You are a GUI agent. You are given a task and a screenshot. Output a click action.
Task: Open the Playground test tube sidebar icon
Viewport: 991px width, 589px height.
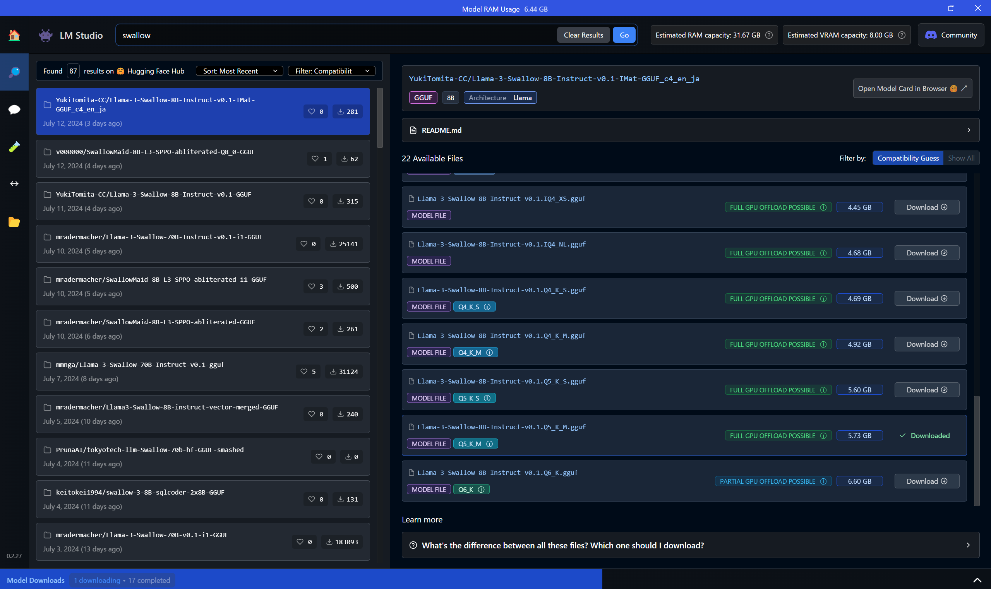coord(14,146)
